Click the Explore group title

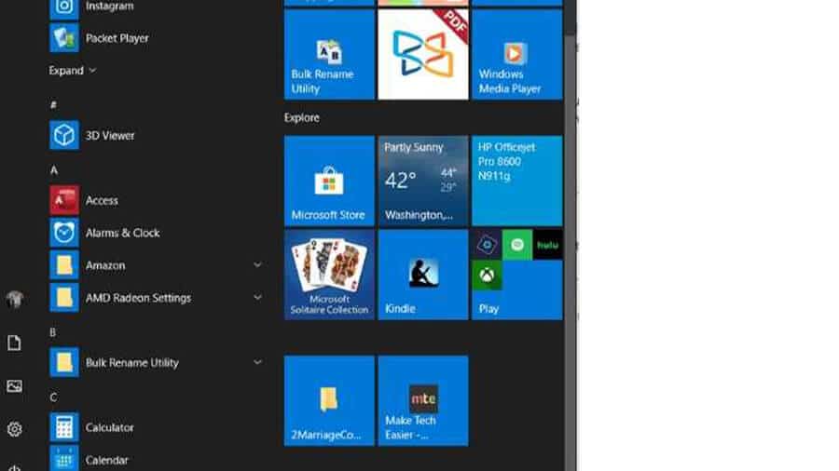click(x=302, y=117)
